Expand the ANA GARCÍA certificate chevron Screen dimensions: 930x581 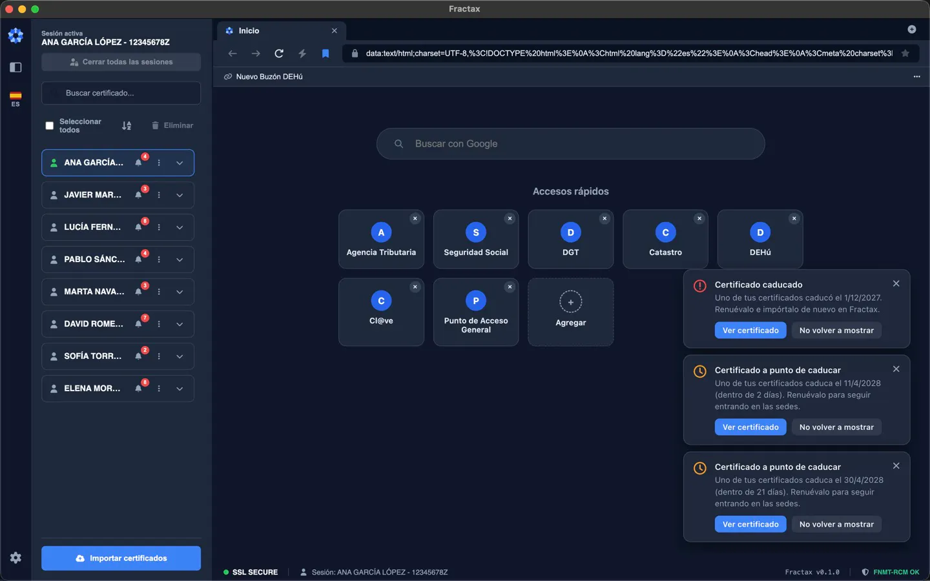[180, 163]
